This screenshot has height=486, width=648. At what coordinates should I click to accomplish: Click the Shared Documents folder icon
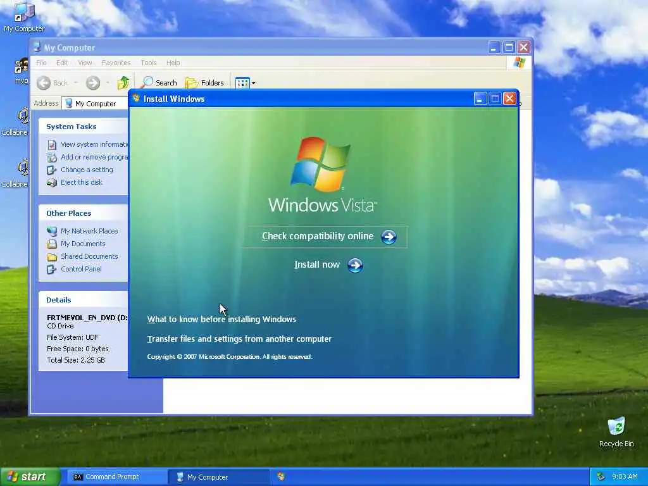(x=52, y=257)
